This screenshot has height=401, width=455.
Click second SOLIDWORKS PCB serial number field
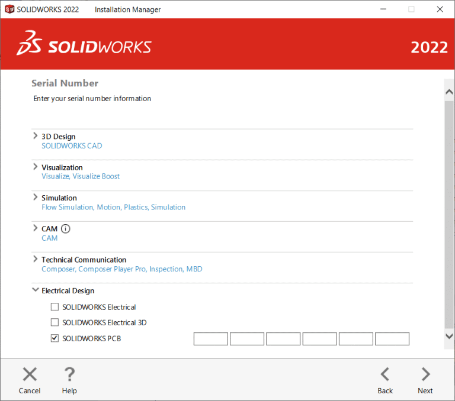(247, 339)
